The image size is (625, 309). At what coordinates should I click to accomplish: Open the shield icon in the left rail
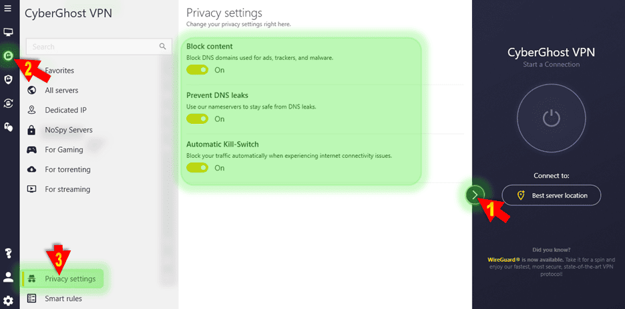pos(8,80)
